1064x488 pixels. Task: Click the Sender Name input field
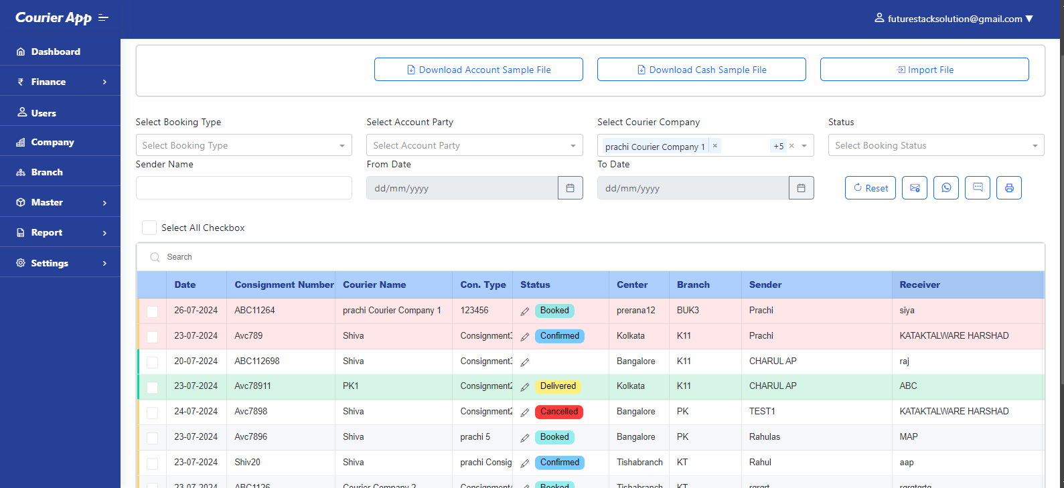244,188
